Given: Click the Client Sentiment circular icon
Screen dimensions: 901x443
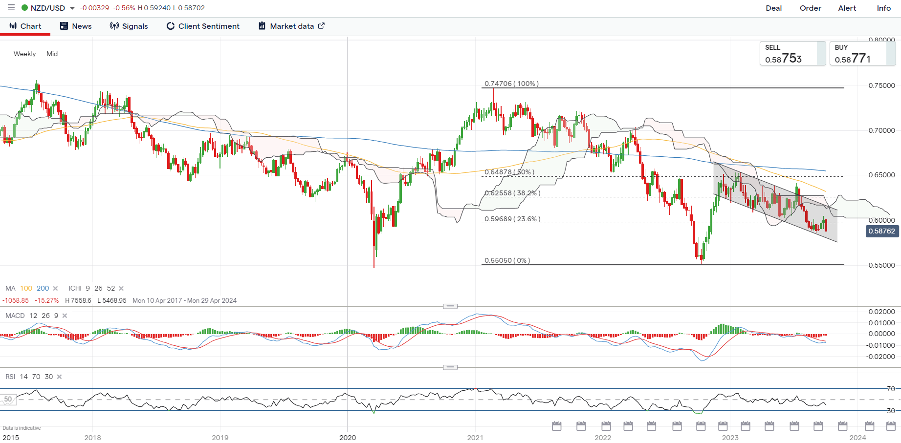Looking at the screenshot, I should tap(171, 26).
